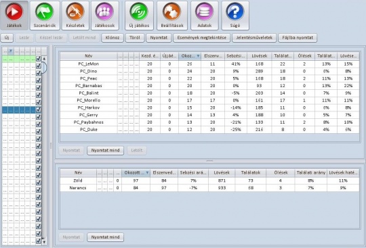Sort players table by Lövések header
Image resolution: width=366 pixels, height=248 pixels.
tap(259, 56)
